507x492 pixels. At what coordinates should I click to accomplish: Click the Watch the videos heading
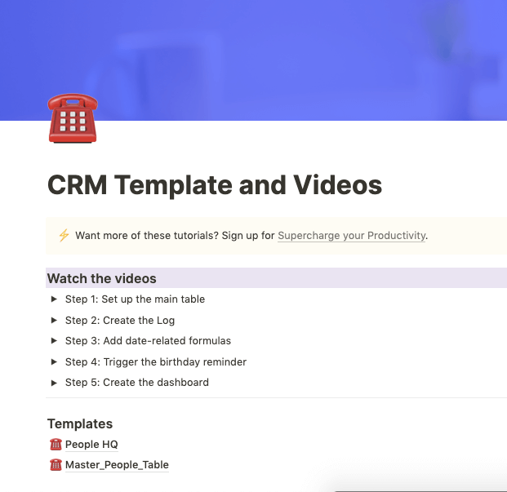[x=102, y=278]
